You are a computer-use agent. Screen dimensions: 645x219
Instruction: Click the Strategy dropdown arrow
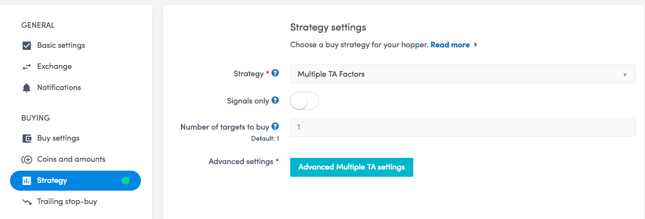coord(625,75)
